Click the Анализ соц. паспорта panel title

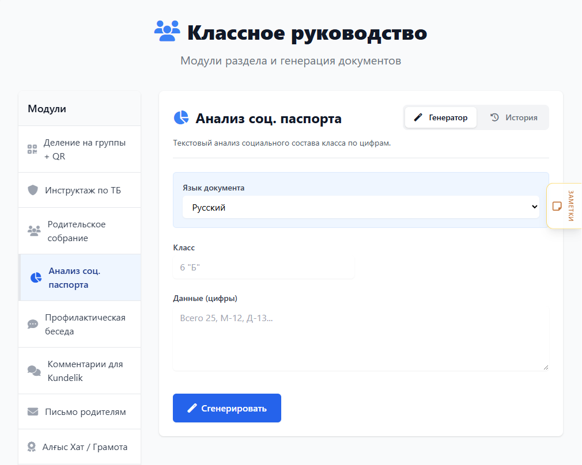tap(269, 119)
